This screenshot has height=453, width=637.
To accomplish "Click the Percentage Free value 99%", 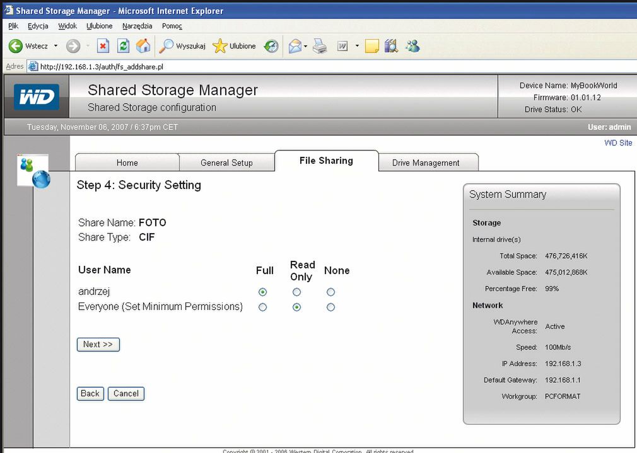I will pos(552,289).
